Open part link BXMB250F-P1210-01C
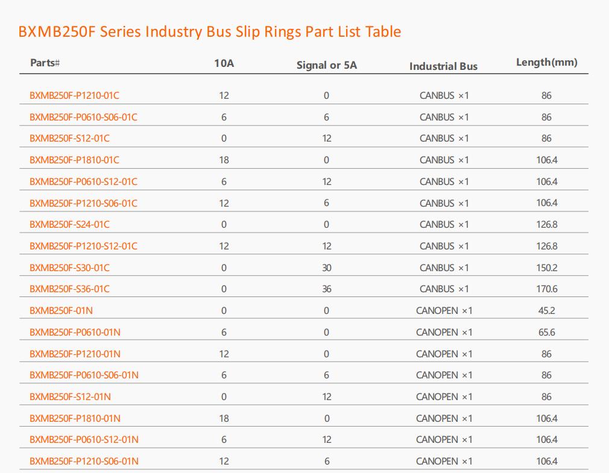This screenshot has width=609, height=473. (75, 95)
